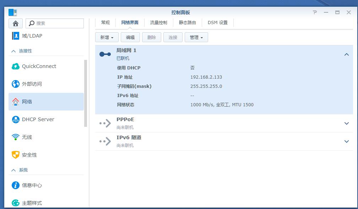Switch to the Traffic Control (流量控制) tab
The width and height of the screenshot is (358, 209).
coord(158,23)
